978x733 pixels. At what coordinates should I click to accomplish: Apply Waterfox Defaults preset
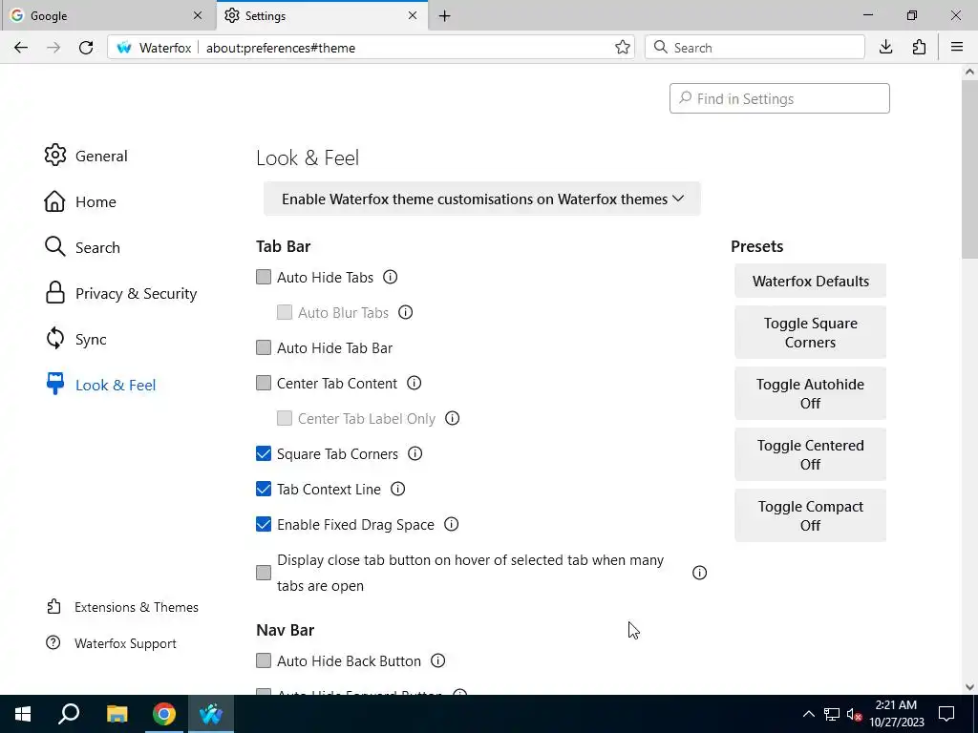click(x=810, y=281)
